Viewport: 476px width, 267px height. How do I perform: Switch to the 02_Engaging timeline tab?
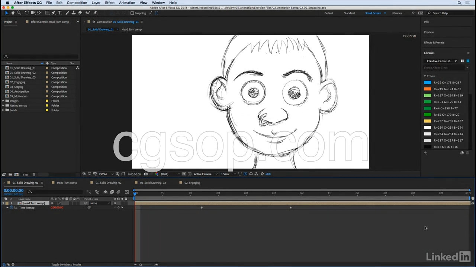(192, 182)
